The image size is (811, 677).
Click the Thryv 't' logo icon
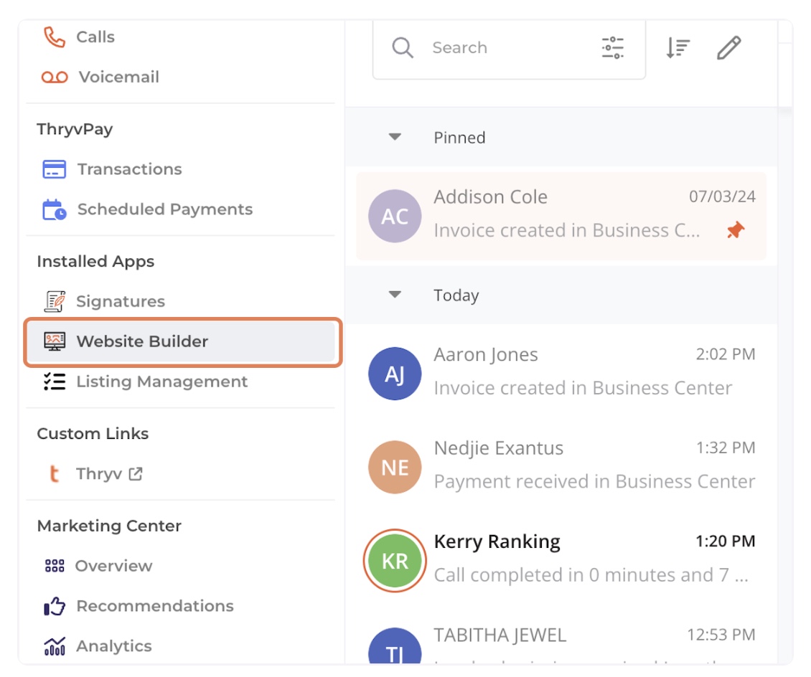coord(55,473)
